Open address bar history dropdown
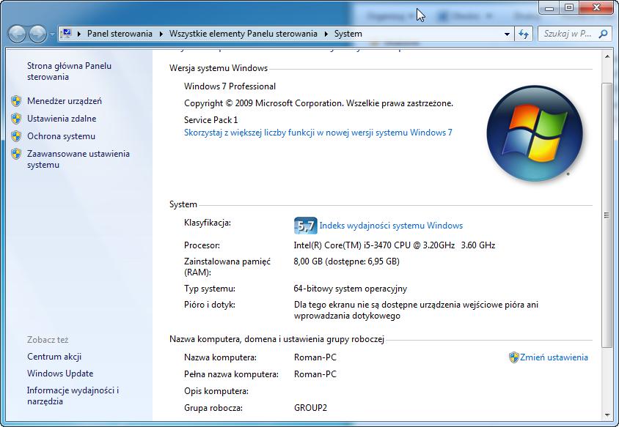619x427 pixels. [x=507, y=34]
